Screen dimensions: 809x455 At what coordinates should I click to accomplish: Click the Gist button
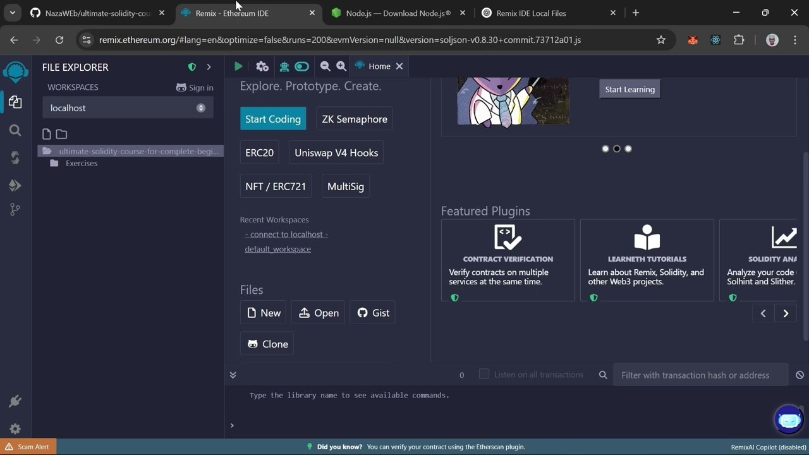pyautogui.click(x=373, y=313)
